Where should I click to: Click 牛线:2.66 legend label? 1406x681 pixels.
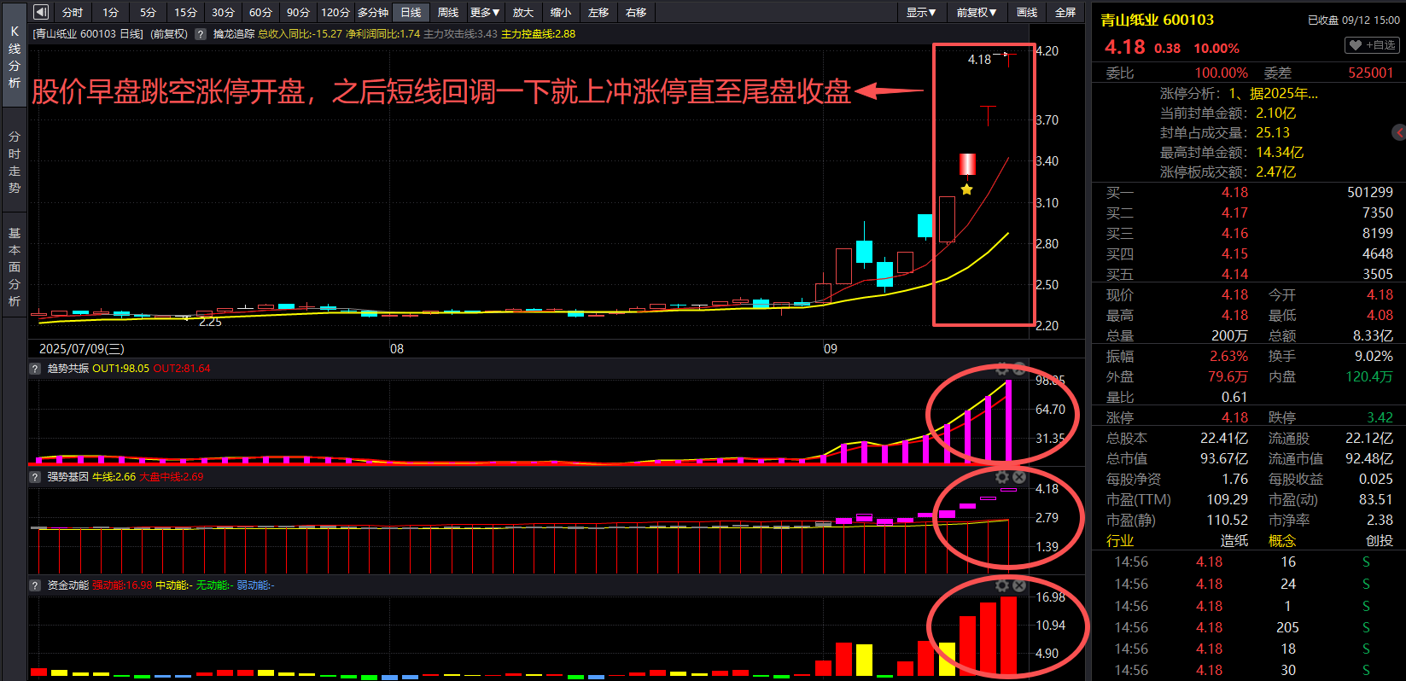[x=114, y=477]
